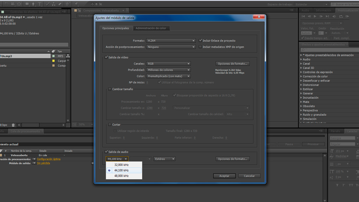359x202 pixels.
Task: Select the Eraser tool in toolbar
Action: pyautogui.click(x=60, y=4)
